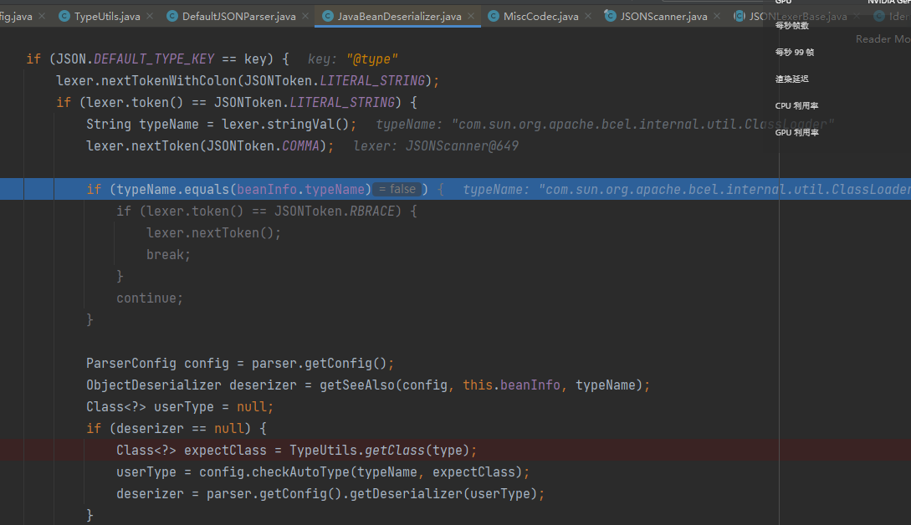
Task: Click the 渲染延迟 overlay label
Action: pyautogui.click(x=792, y=79)
